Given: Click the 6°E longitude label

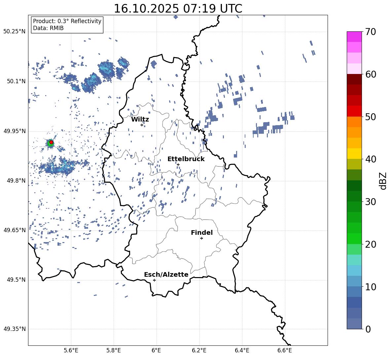Looking at the screenshot, I should click(156, 350).
